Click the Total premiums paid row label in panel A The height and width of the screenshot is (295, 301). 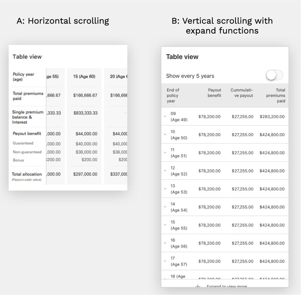coord(28,96)
